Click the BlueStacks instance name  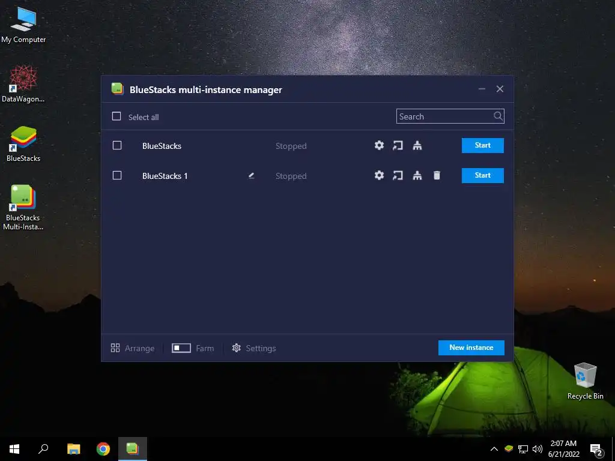[x=162, y=146]
